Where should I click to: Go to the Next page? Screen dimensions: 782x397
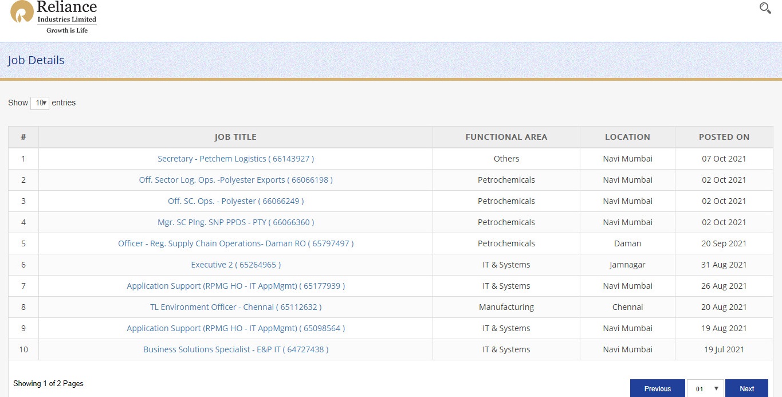(x=746, y=388)
